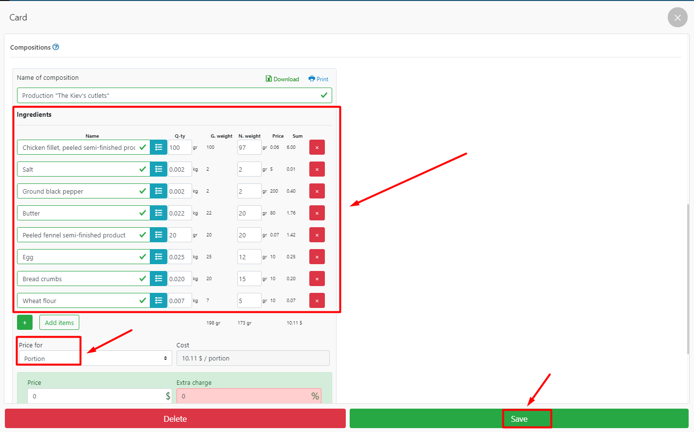Screen dimensions: 694x432
Task: Open the item list for Chicken fillet
Action: coord(159,147)
